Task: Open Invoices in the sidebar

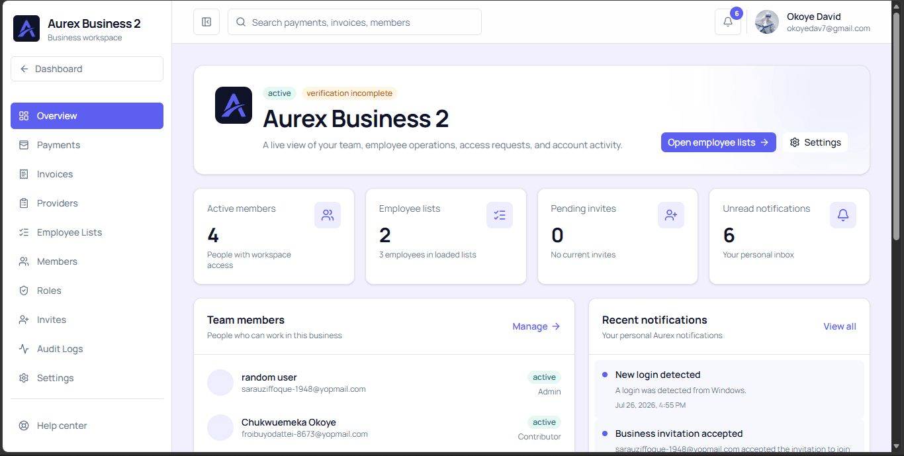Action: point(87,174)
